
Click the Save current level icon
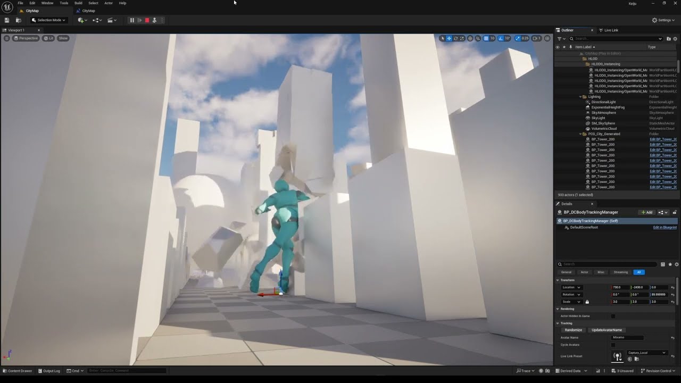pyautogui.click(x=7, y=20)
